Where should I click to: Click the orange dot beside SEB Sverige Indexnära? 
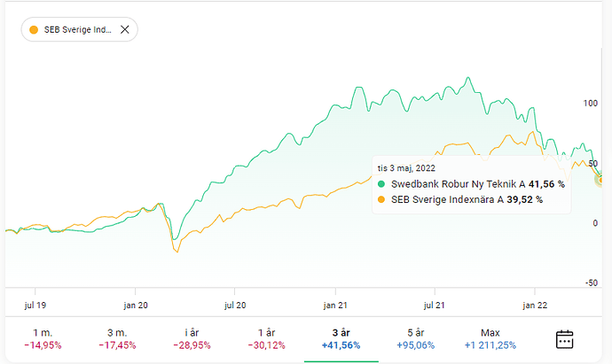pyautogui.click(x=381, y=199)
